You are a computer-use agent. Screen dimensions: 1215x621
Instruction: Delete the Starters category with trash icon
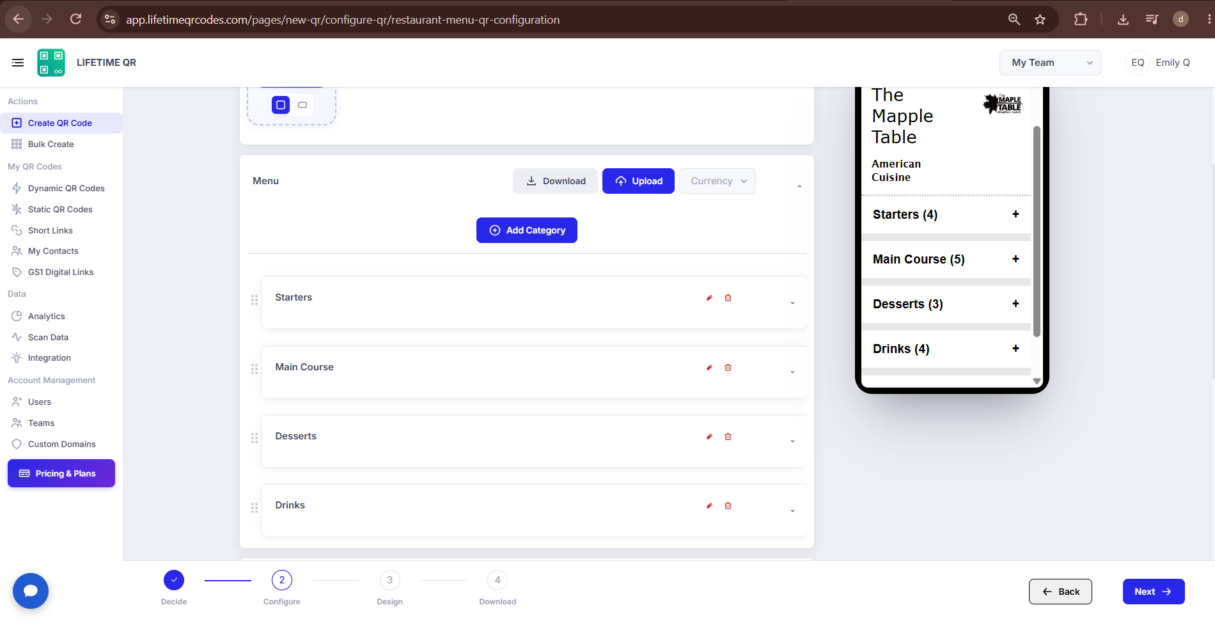(x=728, y=298)
